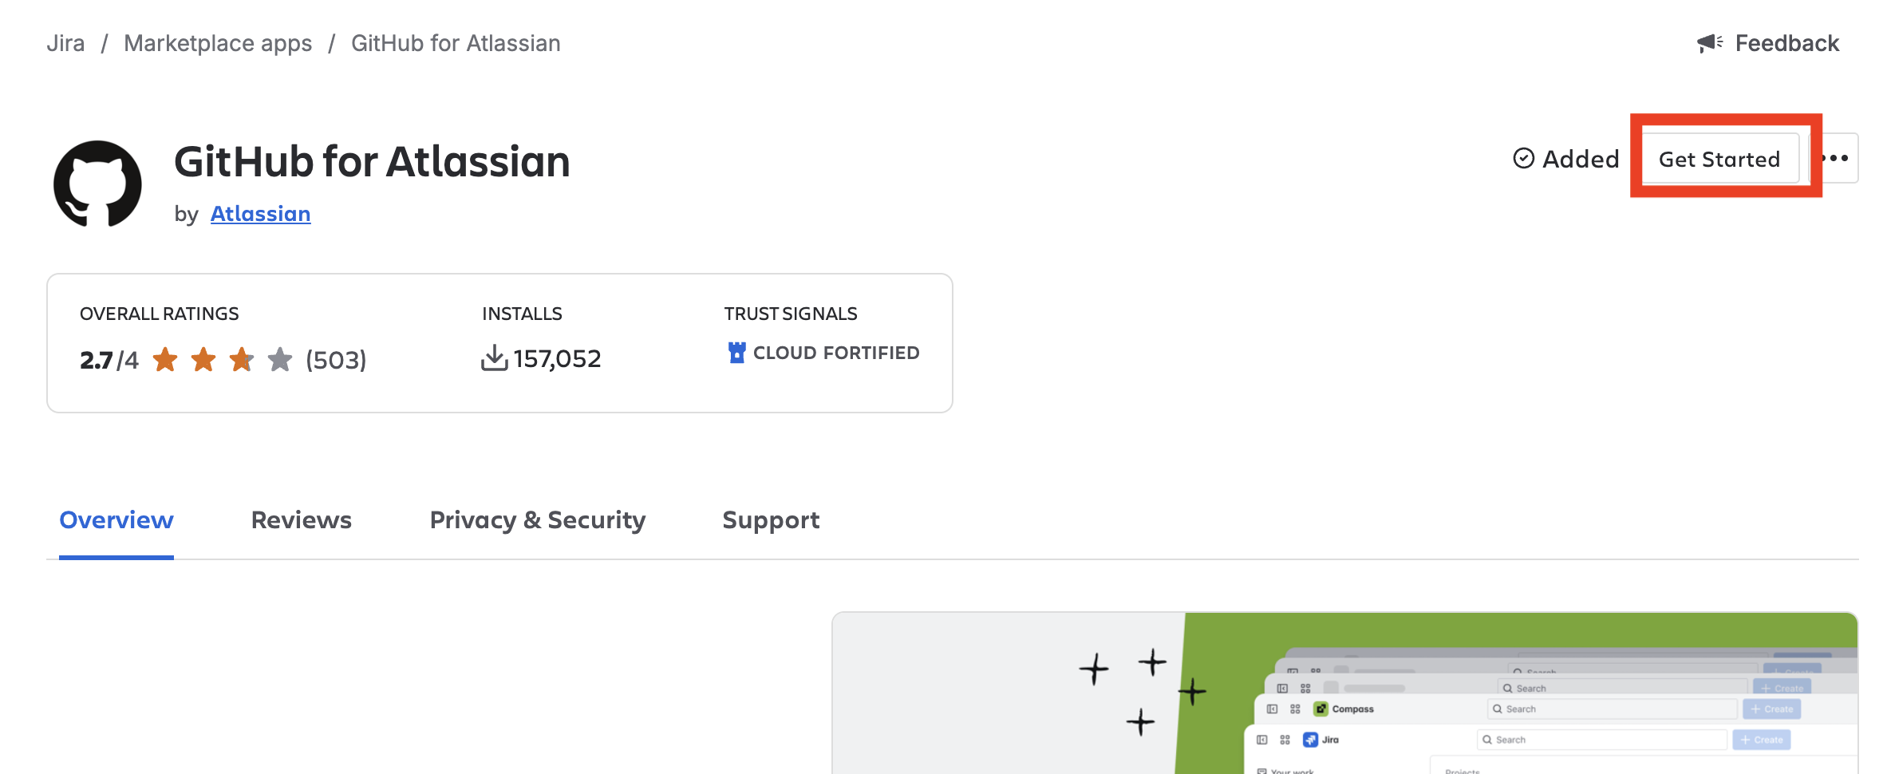Click the installs download icon
1883x774 pixels.
coord(495,358)
